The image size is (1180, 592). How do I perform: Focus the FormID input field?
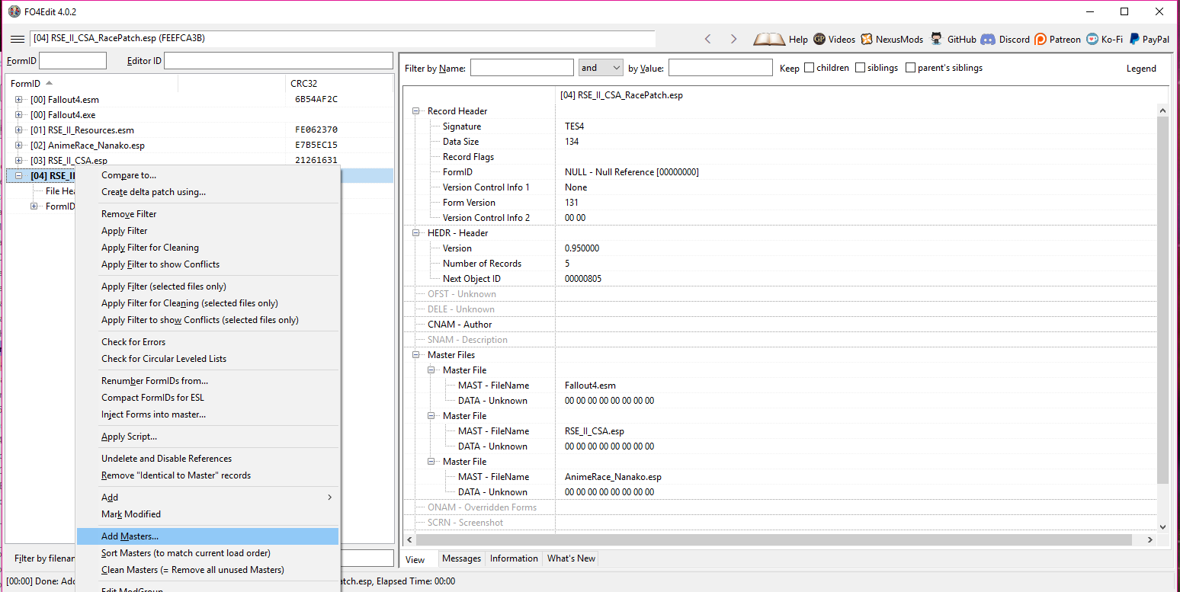coord(72,61)
